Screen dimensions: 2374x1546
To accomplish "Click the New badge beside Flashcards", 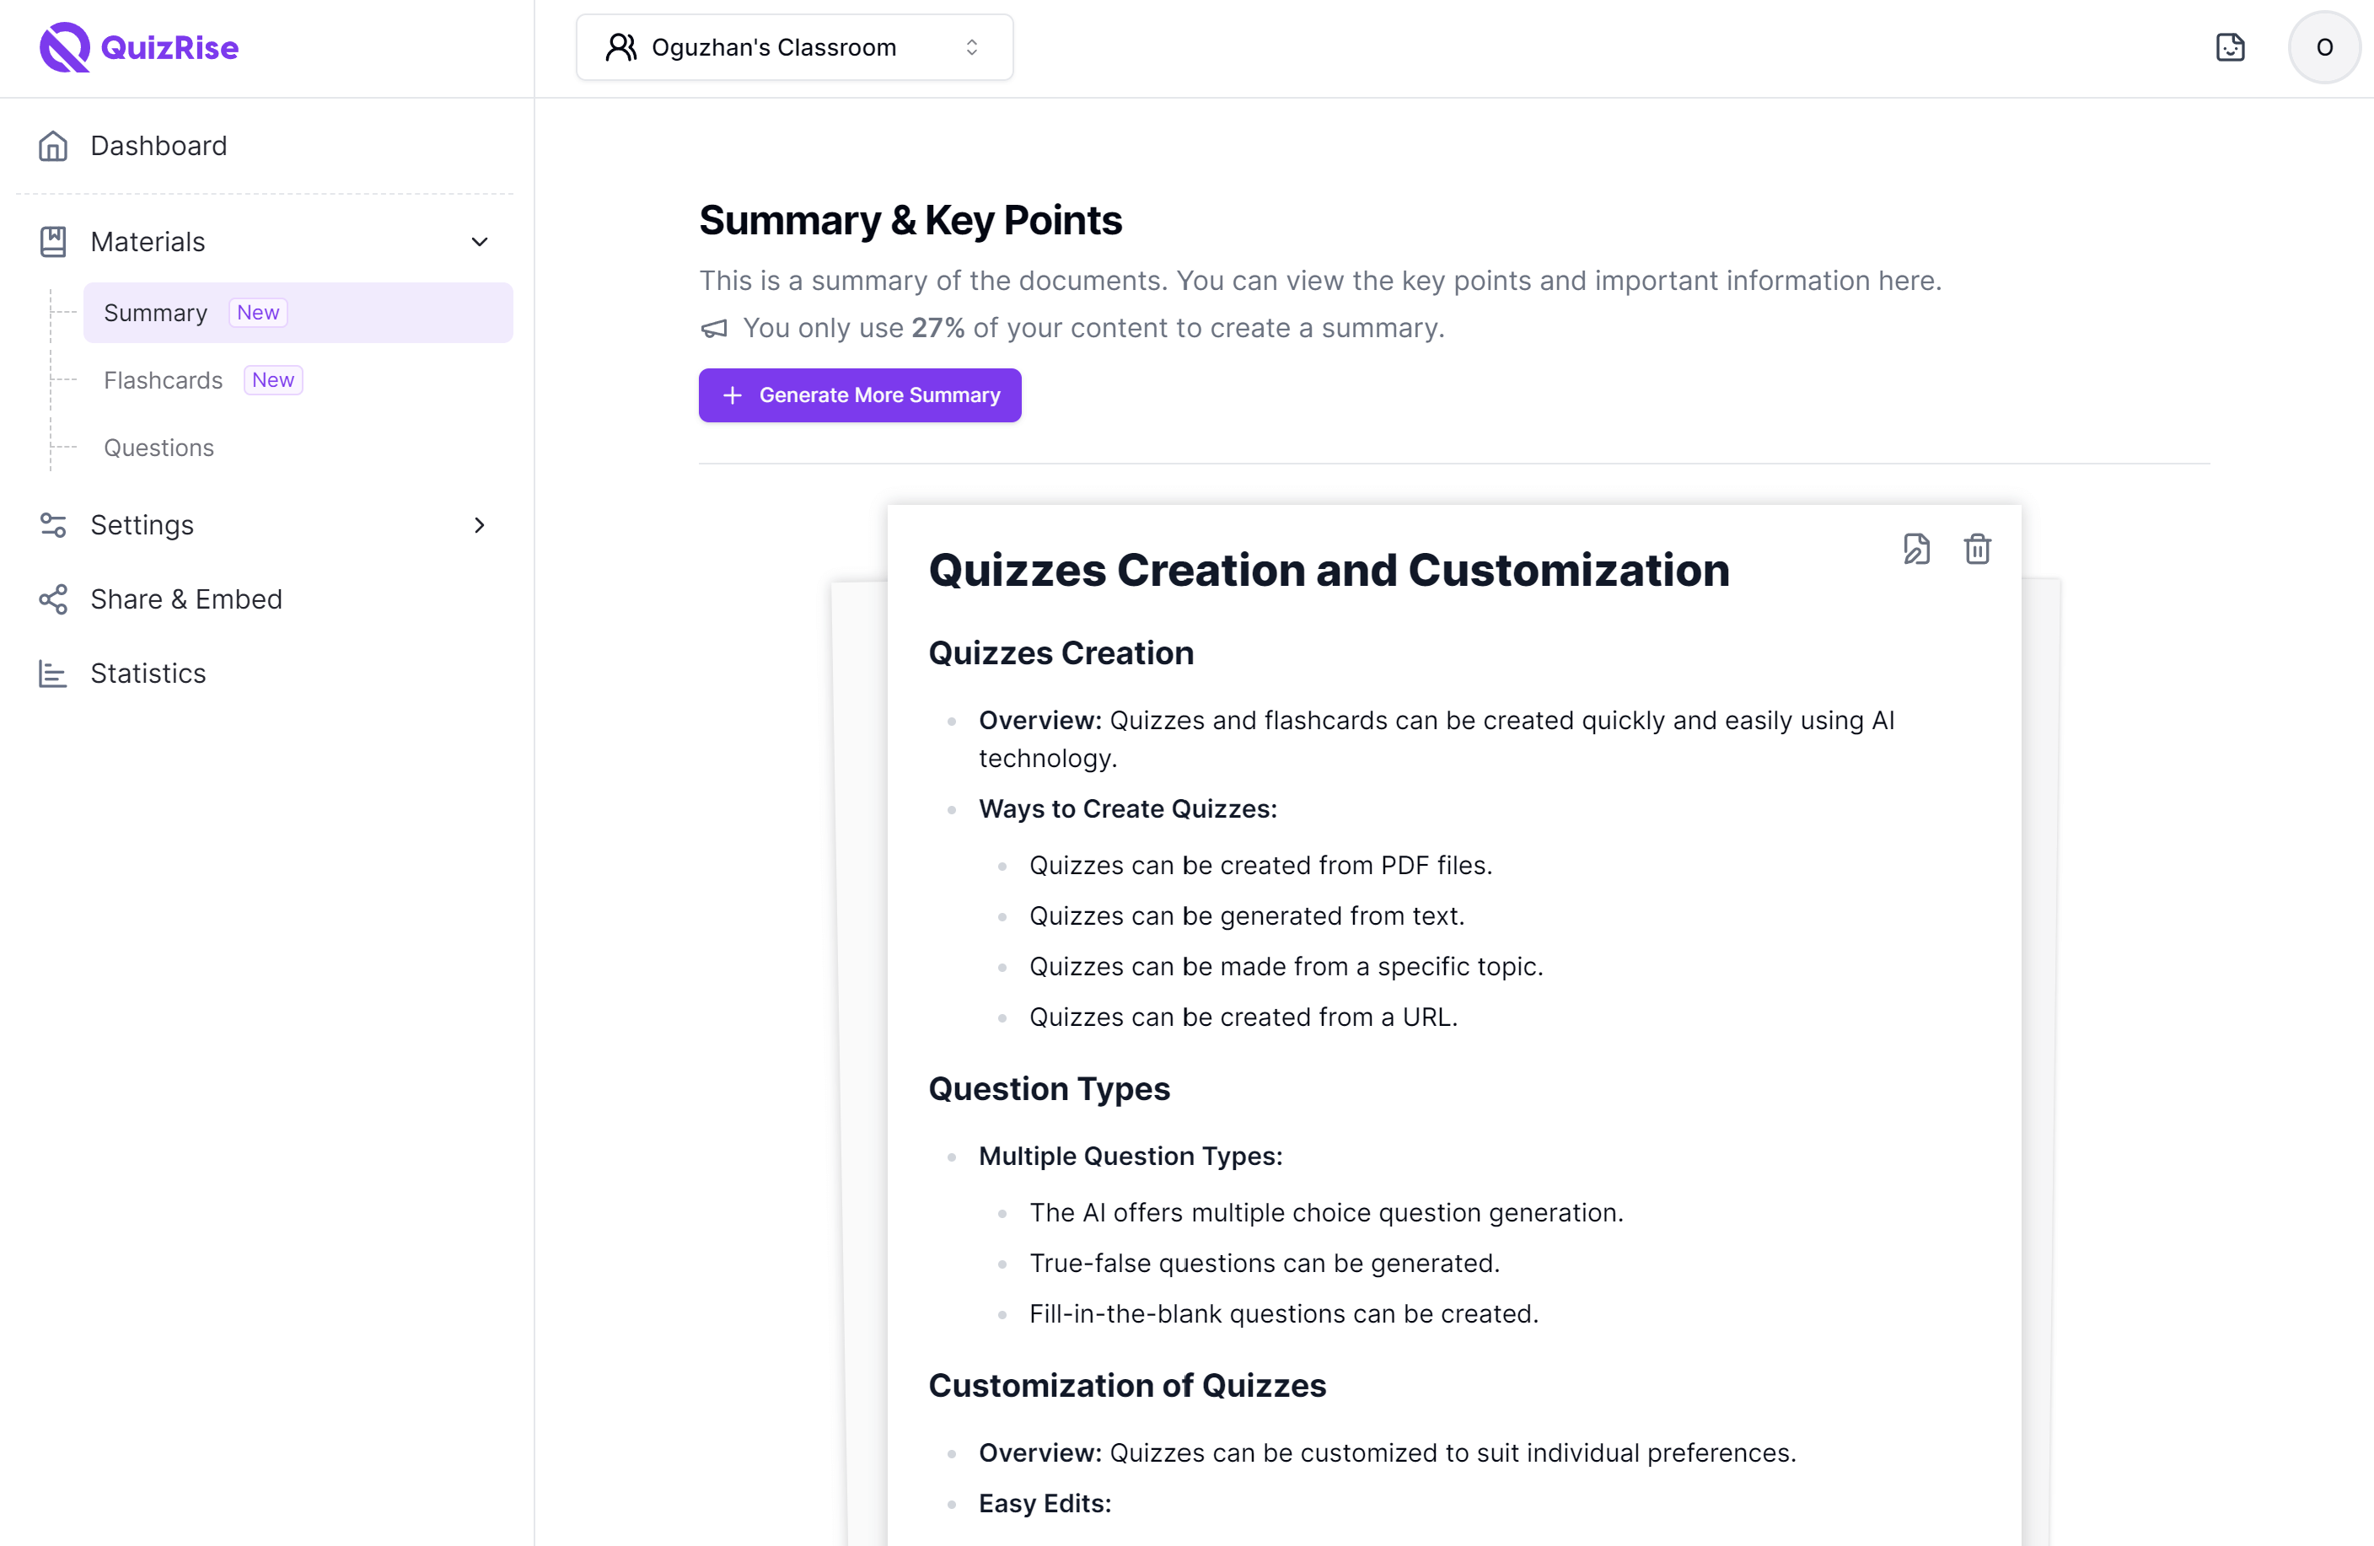I will pyautogui.click(x=271, y=380).
